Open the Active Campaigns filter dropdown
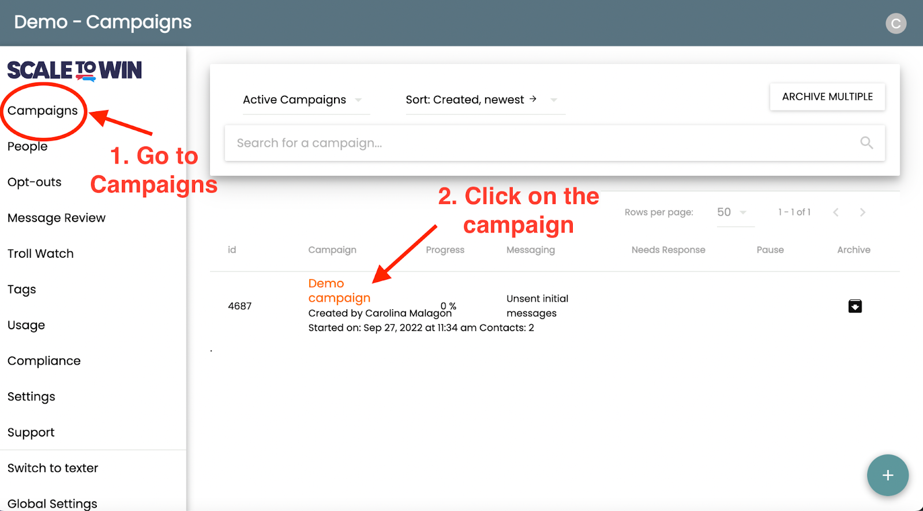 click(x=306, y=100)
